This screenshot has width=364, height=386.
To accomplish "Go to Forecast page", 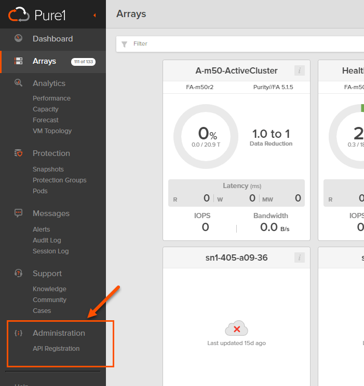I will point(46,120).
